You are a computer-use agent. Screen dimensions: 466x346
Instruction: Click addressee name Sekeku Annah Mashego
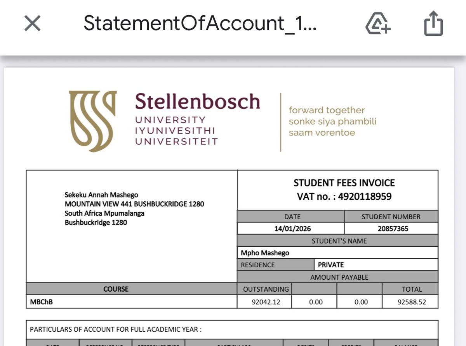(101, 195)
